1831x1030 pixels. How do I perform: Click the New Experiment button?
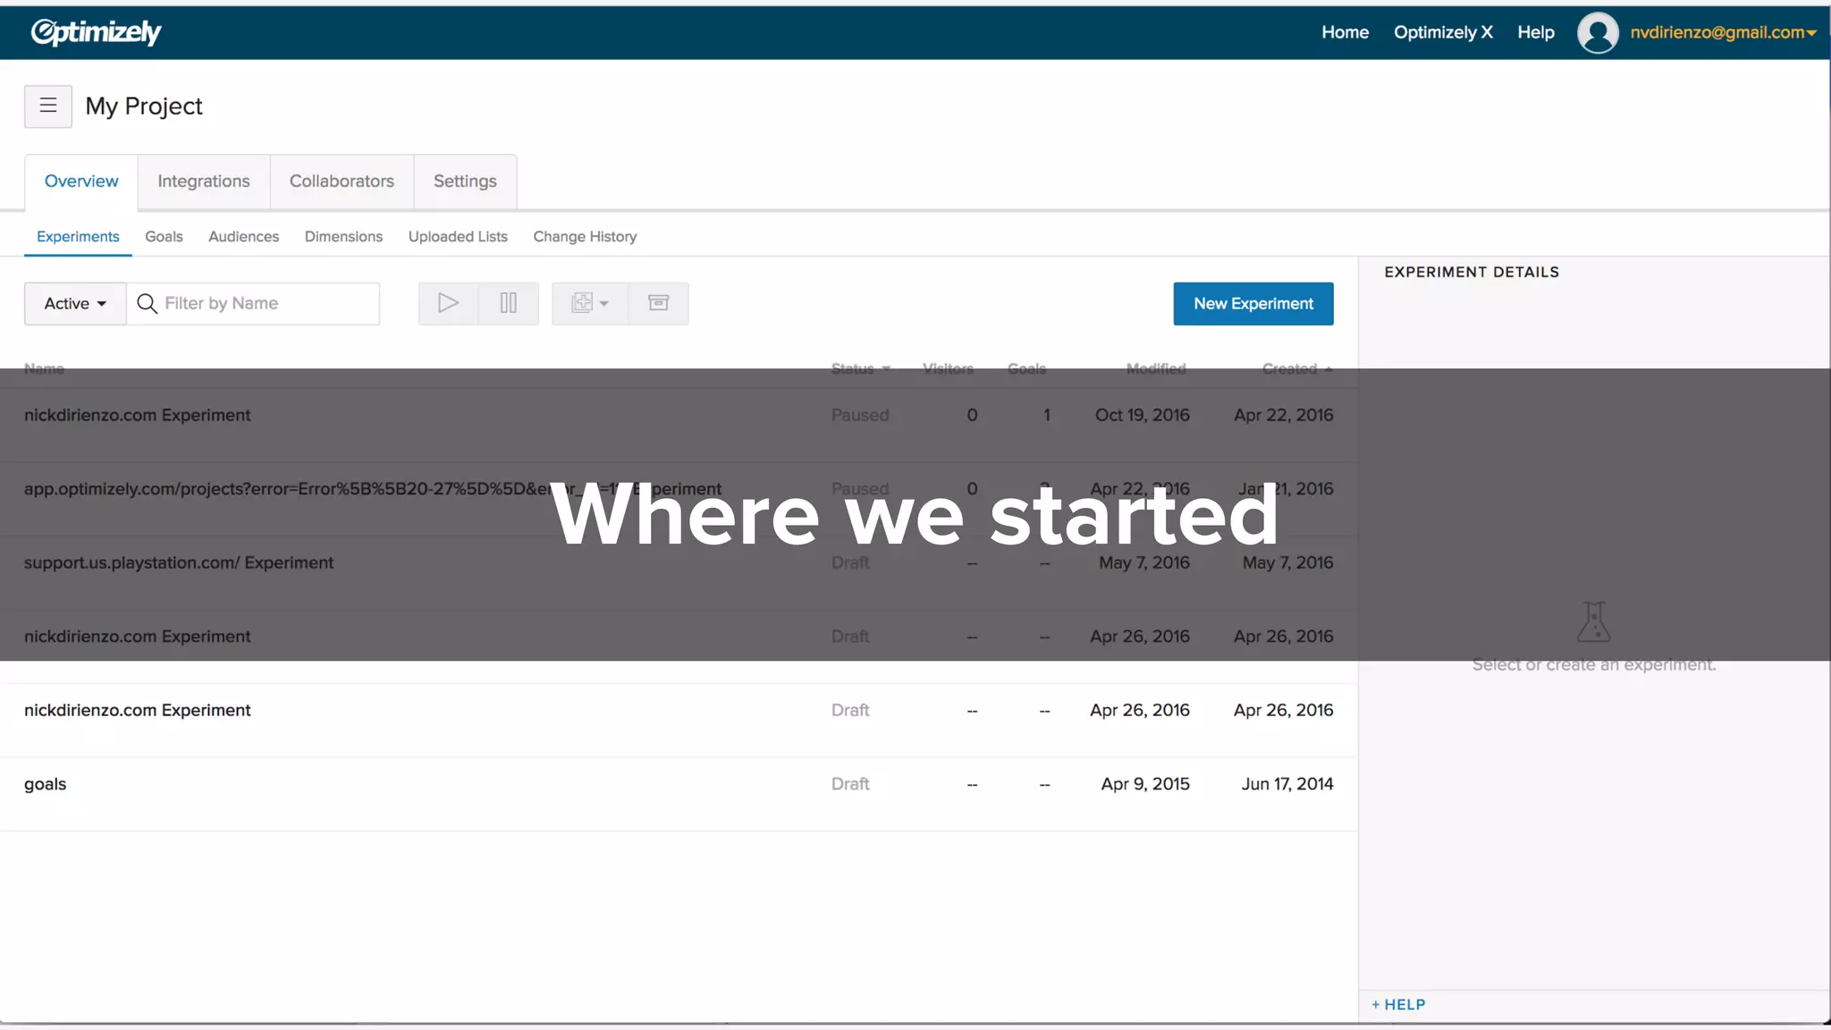coord(1253,304)
